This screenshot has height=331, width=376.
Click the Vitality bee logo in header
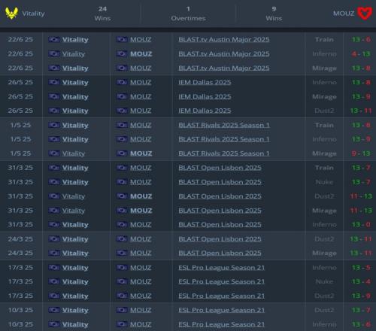[x=11, y=13]
